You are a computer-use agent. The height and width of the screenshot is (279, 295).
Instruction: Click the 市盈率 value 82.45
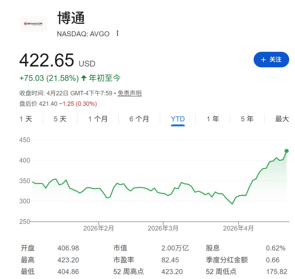(170, 260)
